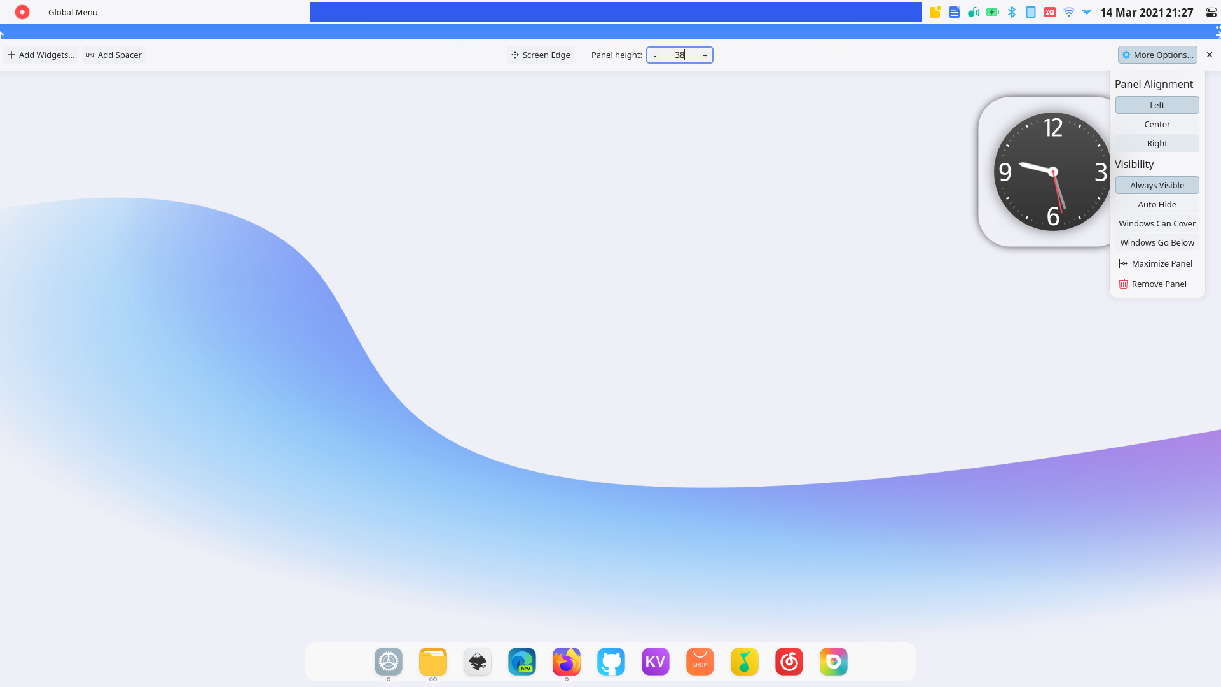Viewport: 1221px width, 687px height.
Task: Open the yellow sticky notes tray icon
Action: (x=935, y=12)
